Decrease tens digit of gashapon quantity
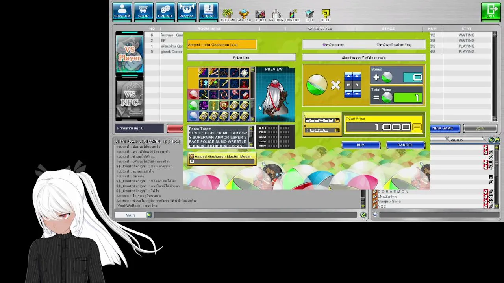 (x=348, y=93)
